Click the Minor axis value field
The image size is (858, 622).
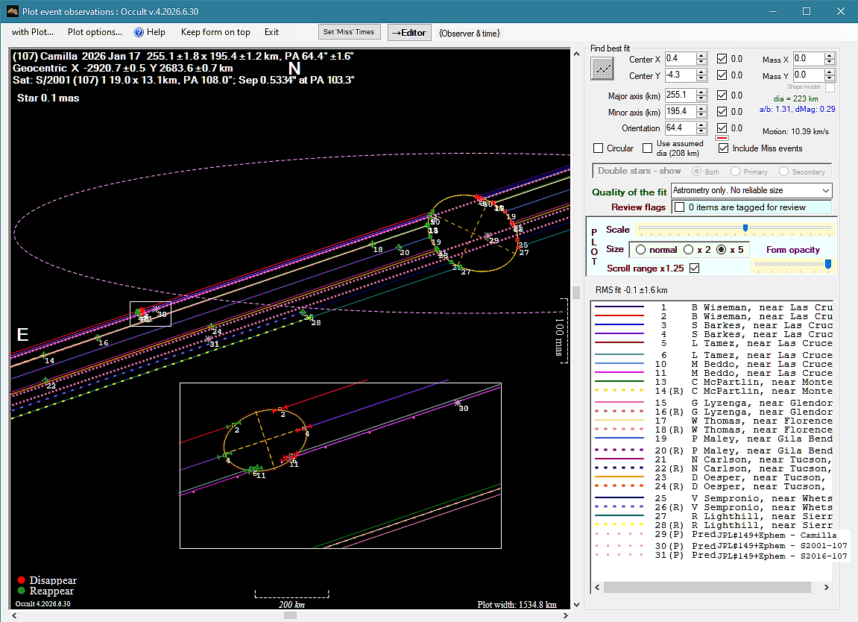(680, 112)
